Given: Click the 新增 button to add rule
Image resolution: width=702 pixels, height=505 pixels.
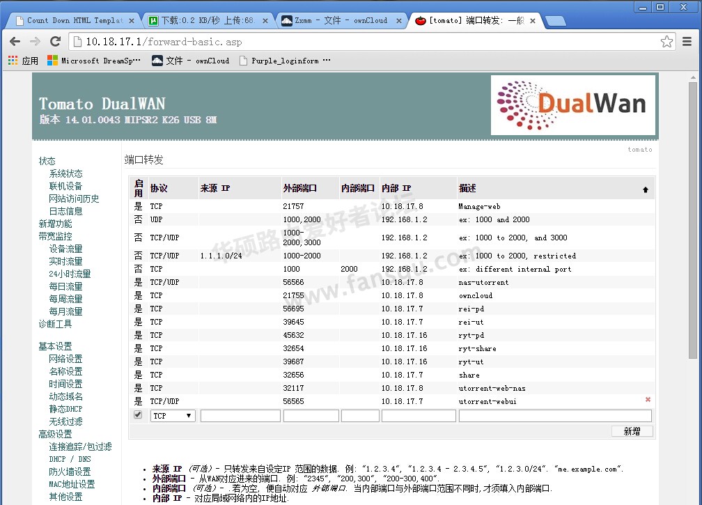Looking at the screenshot, I should 632,431.
